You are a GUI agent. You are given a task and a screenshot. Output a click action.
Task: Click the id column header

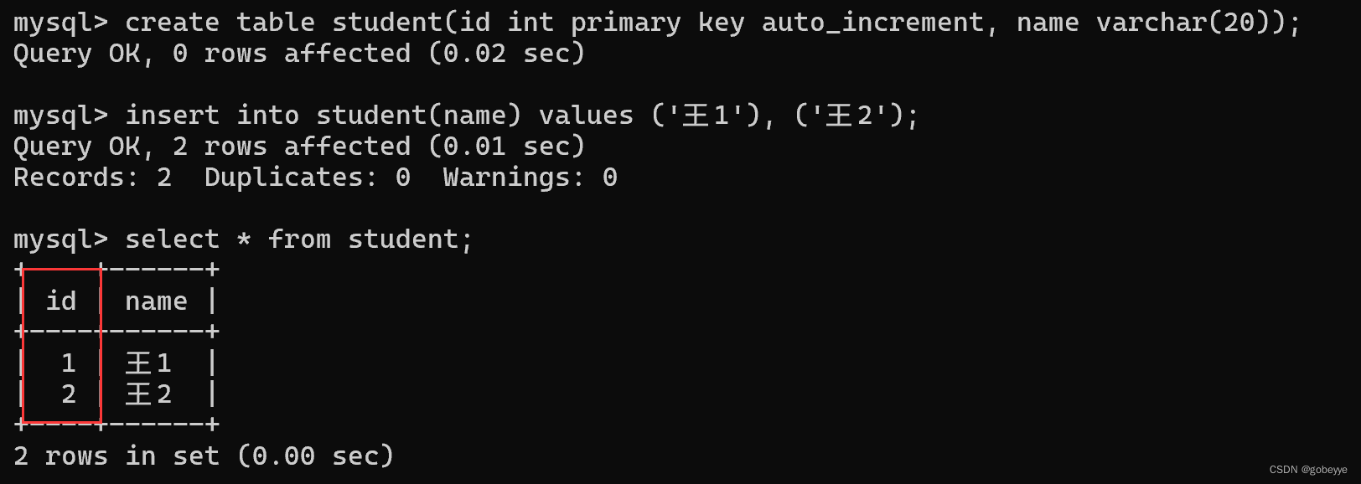(61, 301)
